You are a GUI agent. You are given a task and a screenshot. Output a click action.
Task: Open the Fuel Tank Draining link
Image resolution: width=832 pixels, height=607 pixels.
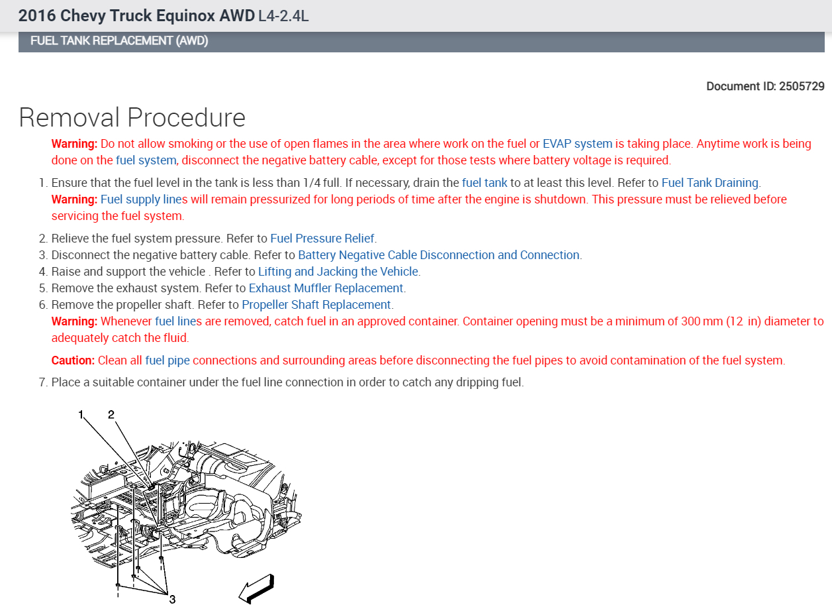[x=710, y=183]
